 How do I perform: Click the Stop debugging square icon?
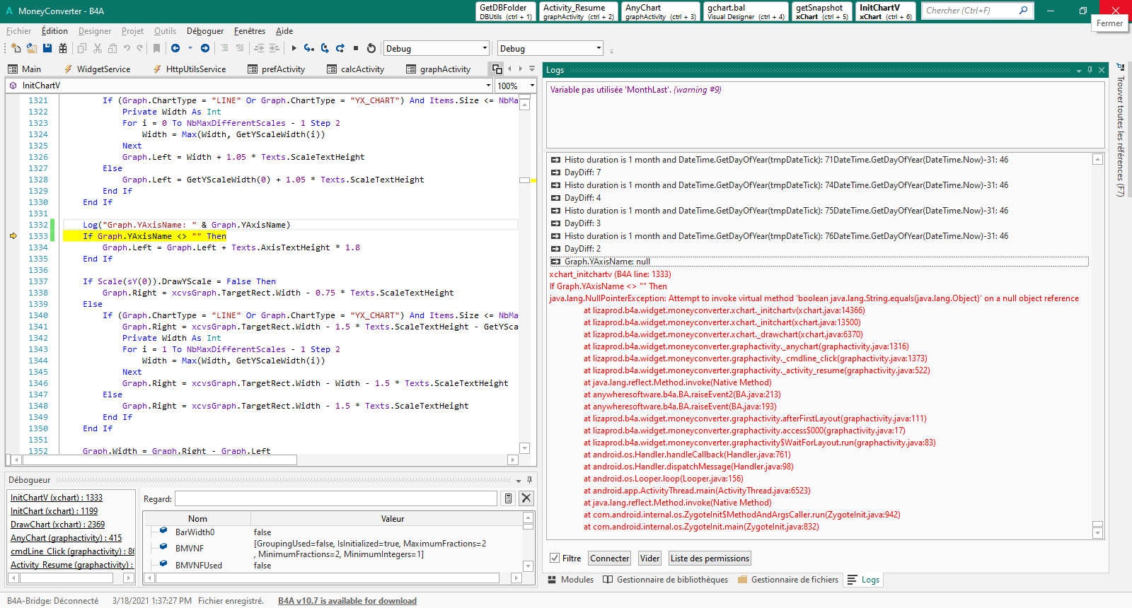[x=356, y=48]
